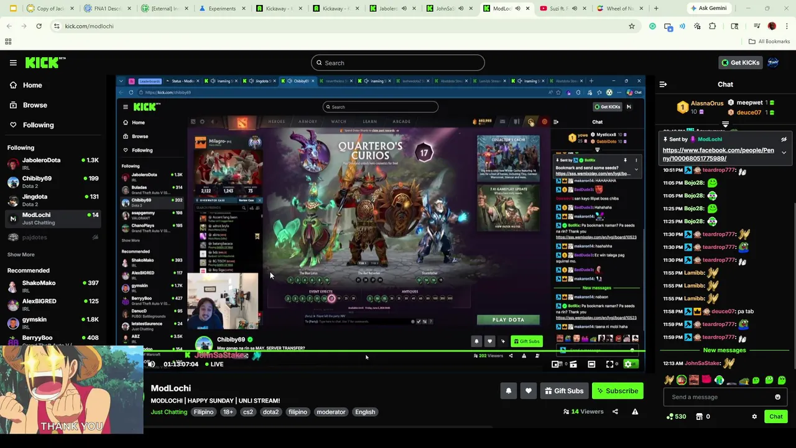This screenshot has height=448, width=796.
Task: Open the browser apps grid icon
Action: pos(8,42)
